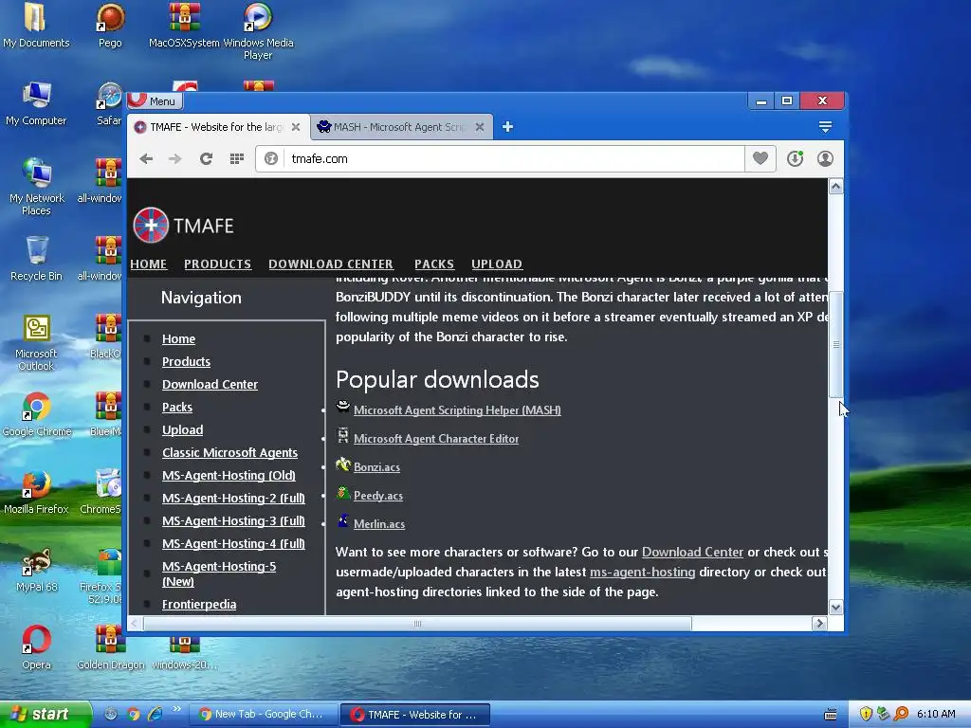Screen dimensions: 971x728
Task: Open Classic Microsoft Agents link
Action: 229,452
